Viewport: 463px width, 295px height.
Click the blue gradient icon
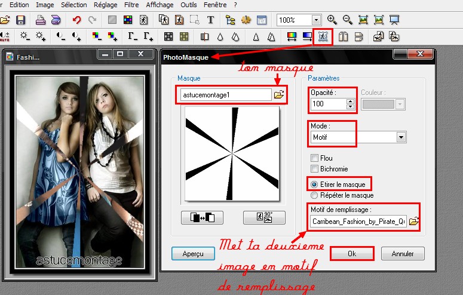point(307,36)
